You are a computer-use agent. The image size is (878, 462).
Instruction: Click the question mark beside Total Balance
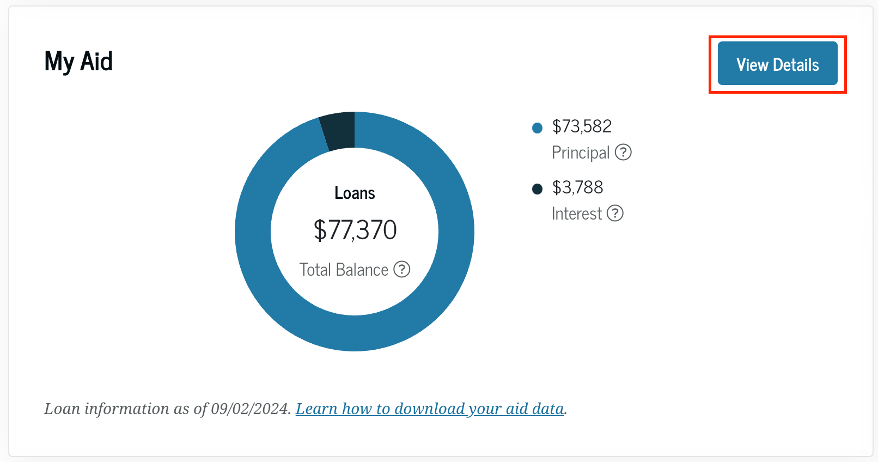pyautogui.click(x=401, y=269)
